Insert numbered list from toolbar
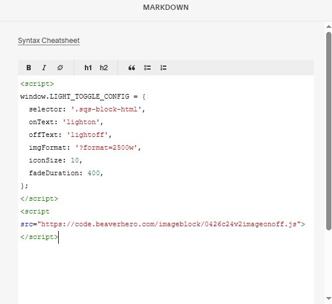This screenshot has height=304, width=332. click(x=163, y=68)
